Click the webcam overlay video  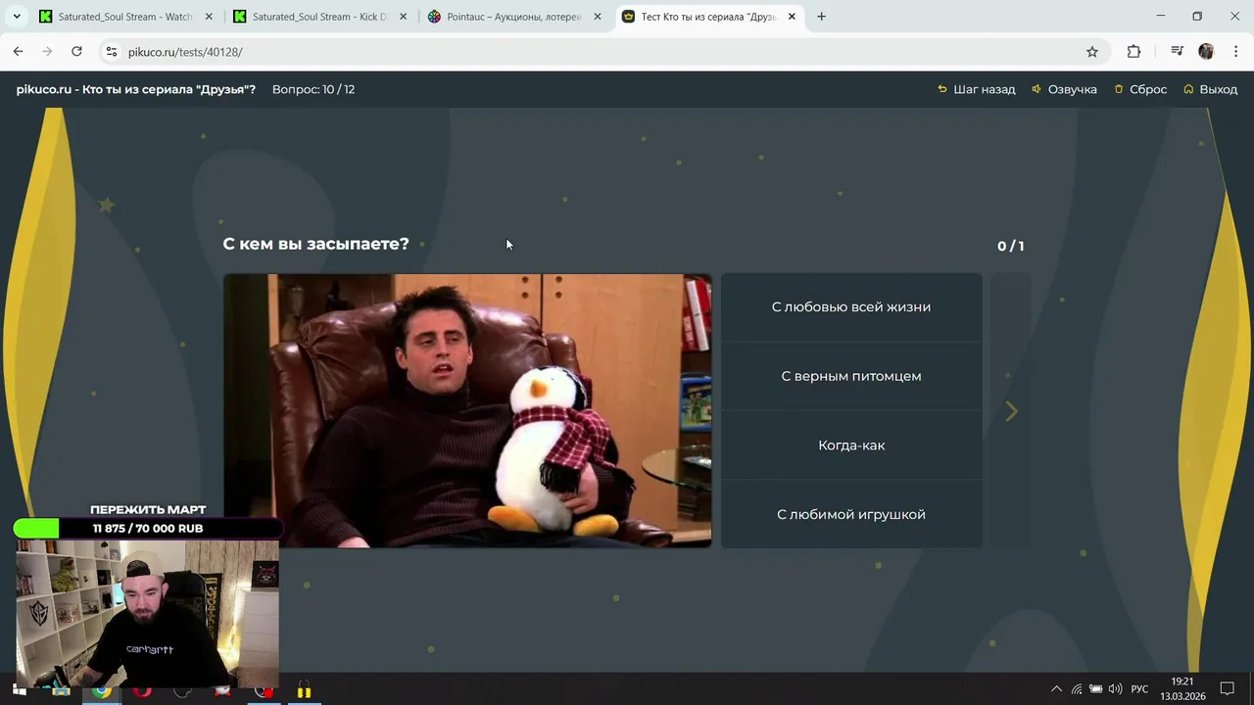(147, 614)
